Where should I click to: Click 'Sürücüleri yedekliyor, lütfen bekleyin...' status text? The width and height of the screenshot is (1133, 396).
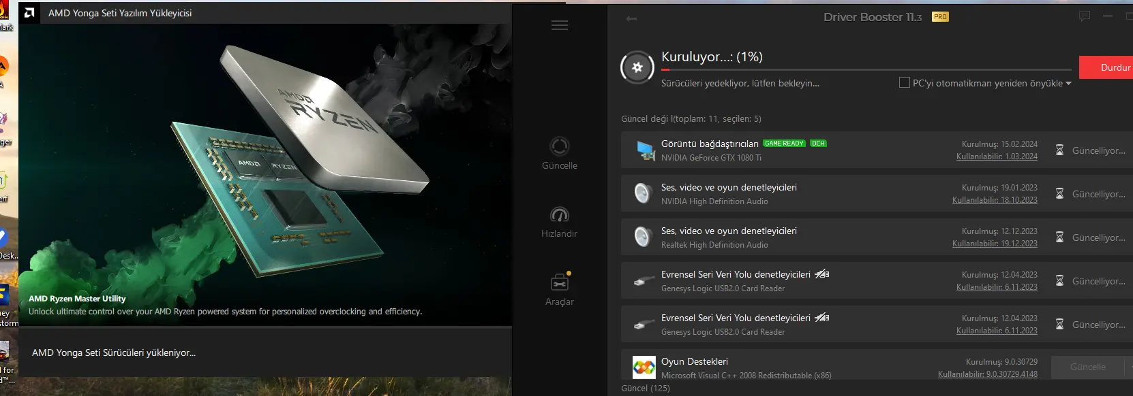(740, 83)
